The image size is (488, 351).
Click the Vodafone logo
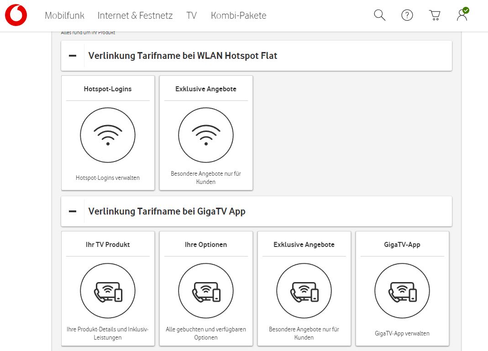tap(16, 15)
